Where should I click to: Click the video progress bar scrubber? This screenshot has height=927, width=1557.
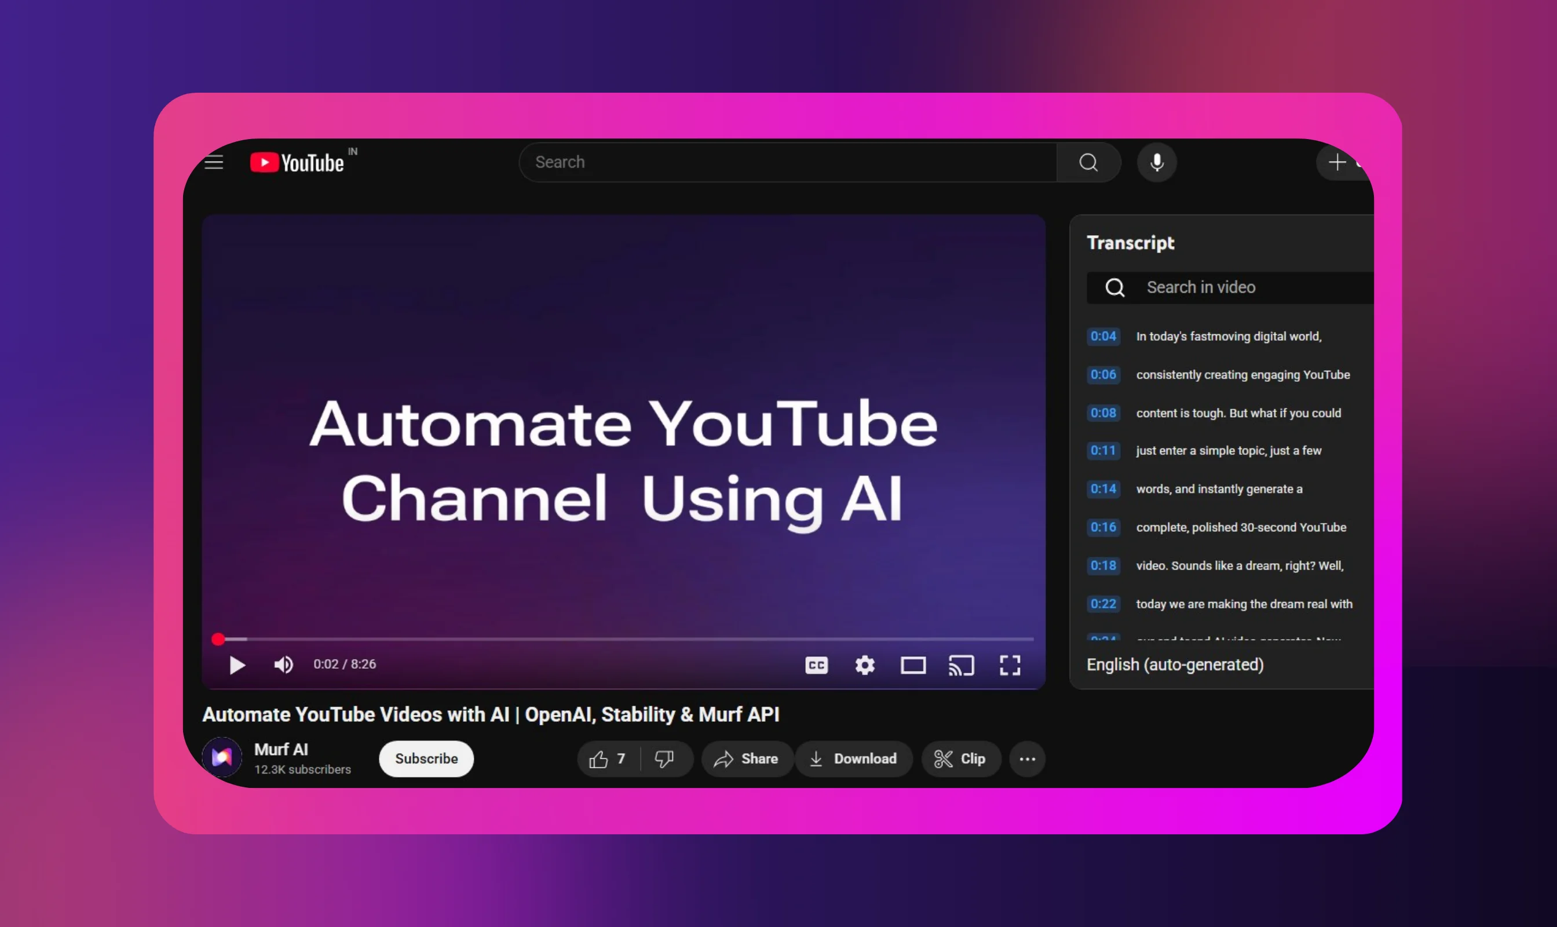[218, 639]
